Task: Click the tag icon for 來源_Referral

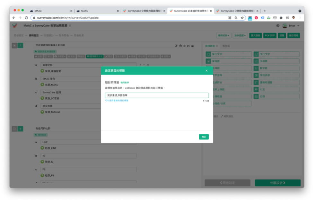Action: tap(42, 112)
